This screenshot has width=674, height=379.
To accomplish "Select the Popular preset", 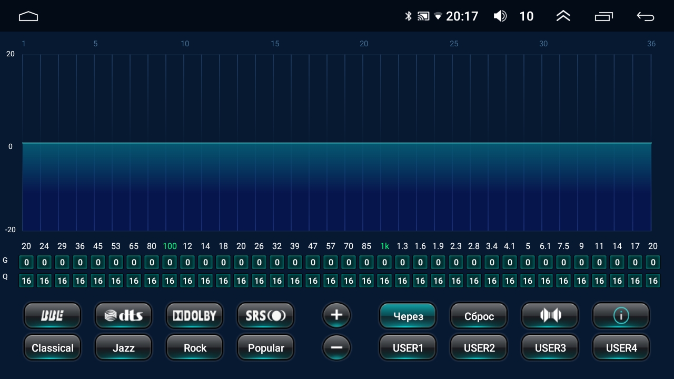I will (265, 347).
